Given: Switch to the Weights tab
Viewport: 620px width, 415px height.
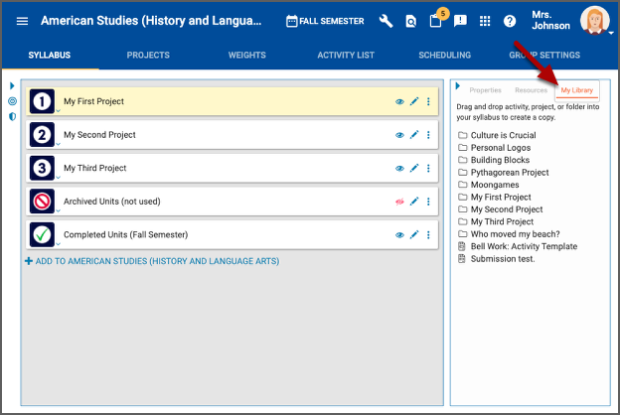Looking at the screenshot, I should [x=246, y=56].
